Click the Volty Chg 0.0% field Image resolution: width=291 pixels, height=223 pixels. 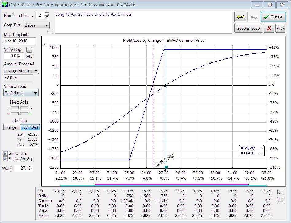[x=14, y=56]
